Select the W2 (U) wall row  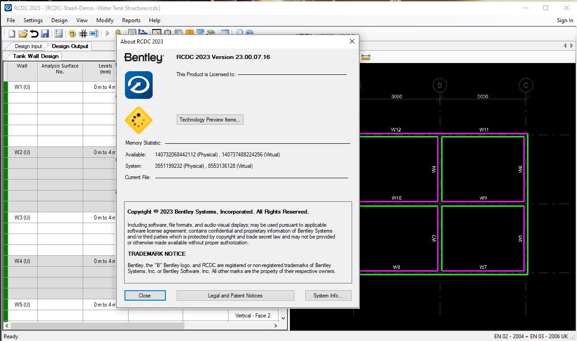[x=22, y=152]
